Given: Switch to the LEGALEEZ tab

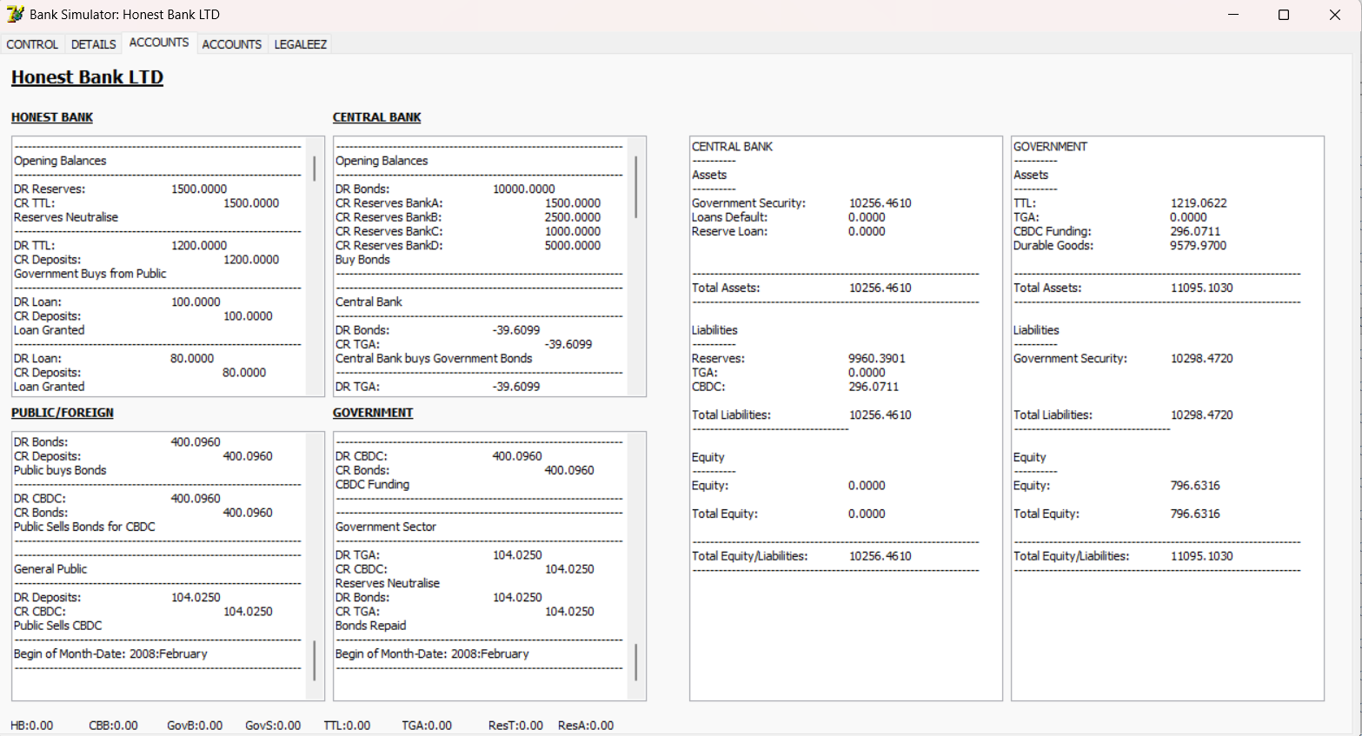Looking at the screenshot, I should [x=301, y=44].
